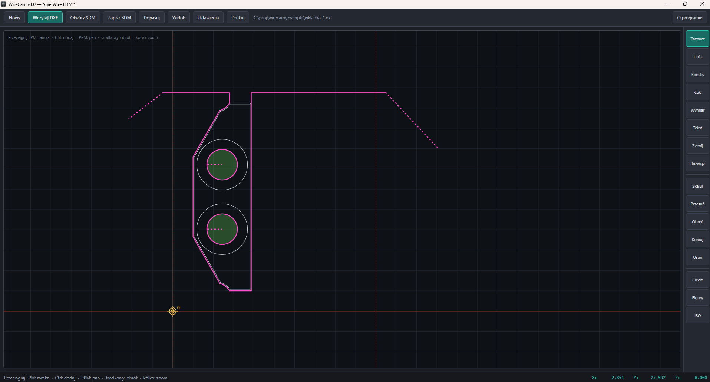The width and height of the screenshot is (710, 382).
Task: Minimize the WireCam window
Action: point(668,4)
